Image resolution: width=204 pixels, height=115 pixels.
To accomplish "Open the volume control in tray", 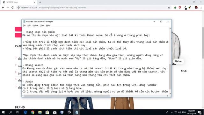I will coord(179,112).
